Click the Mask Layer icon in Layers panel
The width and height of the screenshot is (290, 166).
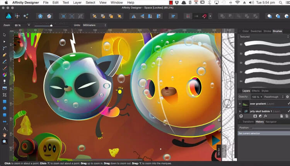[x=255, y=116]
